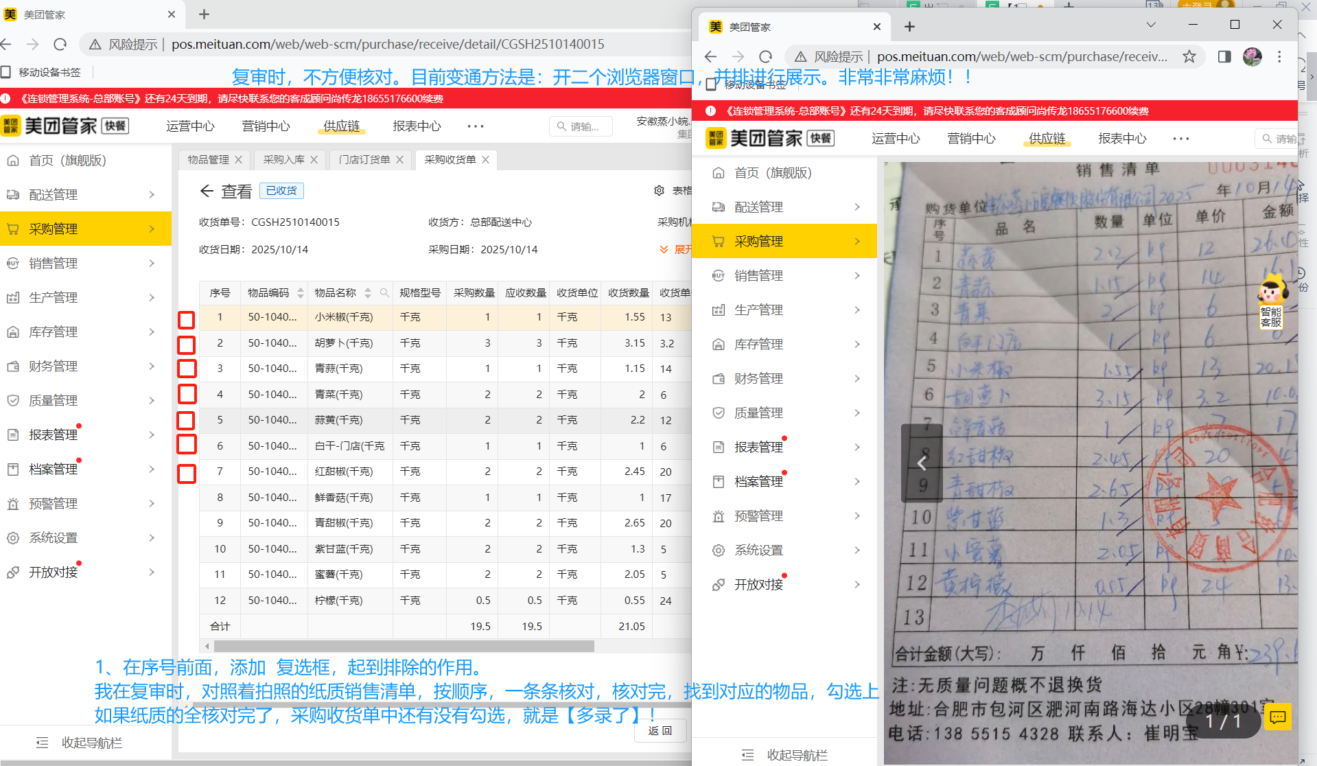
Task: Check the 移动设备书签 checkbox
Action: 7,71
